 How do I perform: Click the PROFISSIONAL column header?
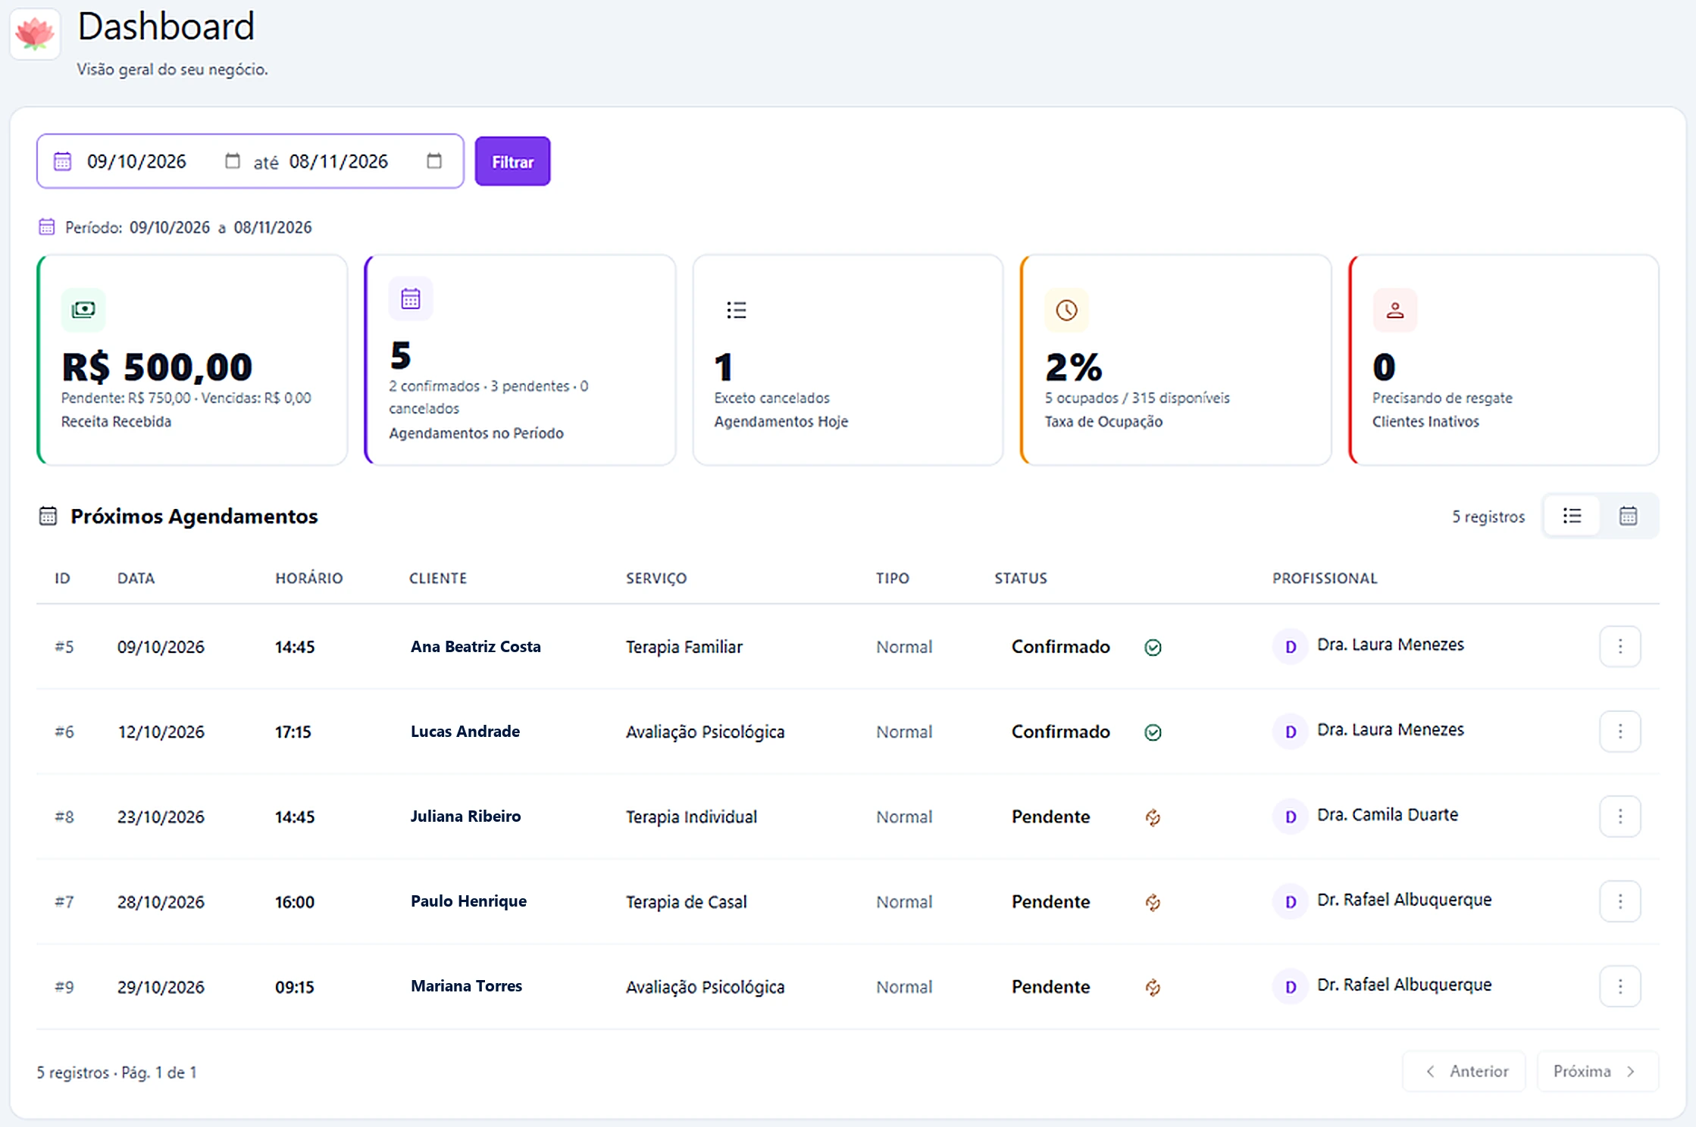(1325, 578)
